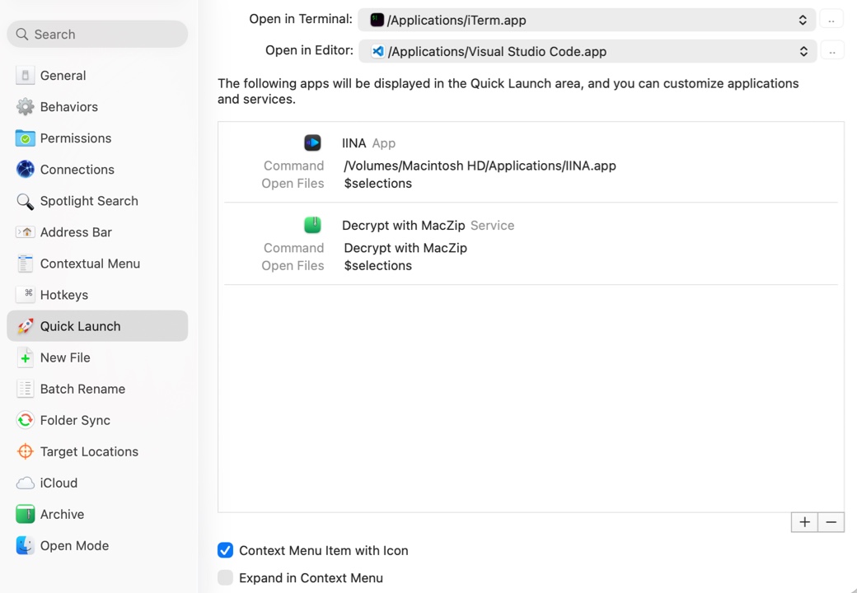Enable Expand in Context Menu

(225, 577)
